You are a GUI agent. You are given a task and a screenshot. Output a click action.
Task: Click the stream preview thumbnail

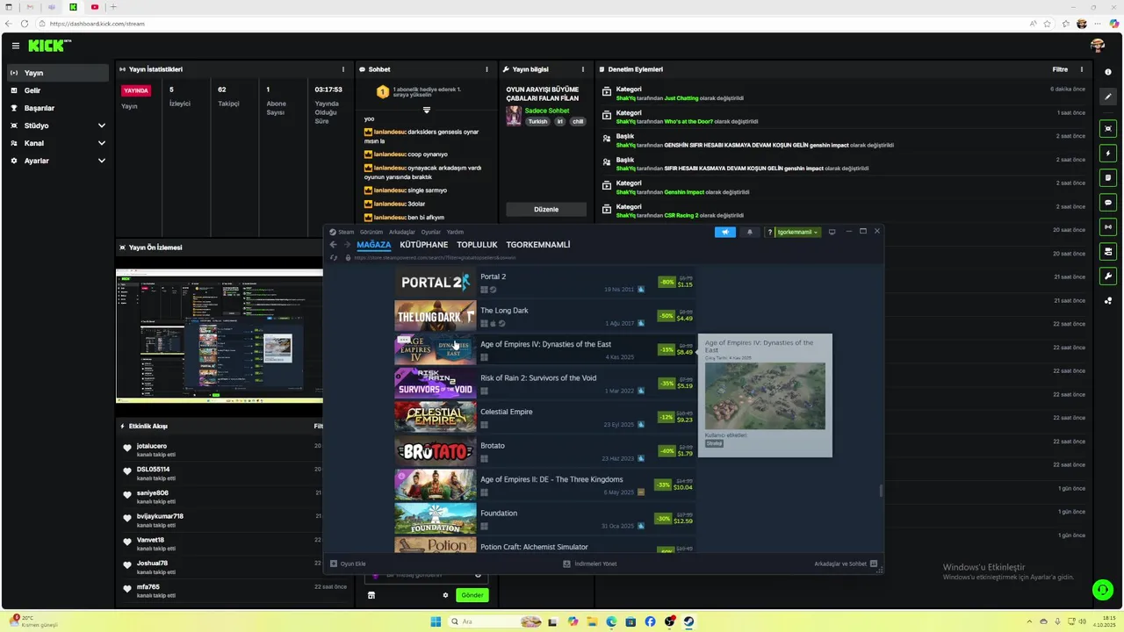click(x=219, y=336)
